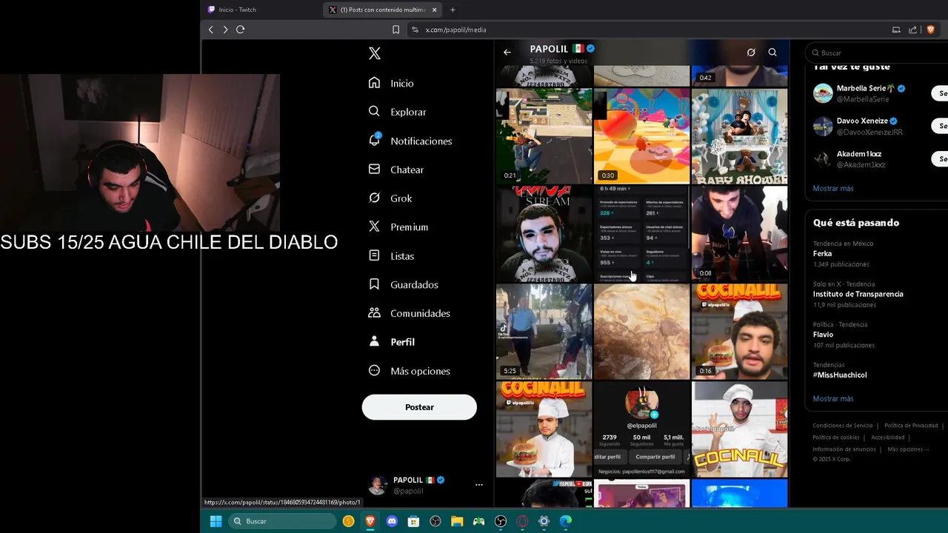Open a new browser tab
The width and height of the screenshot is (948, 533).
click(x=453, y=10)
